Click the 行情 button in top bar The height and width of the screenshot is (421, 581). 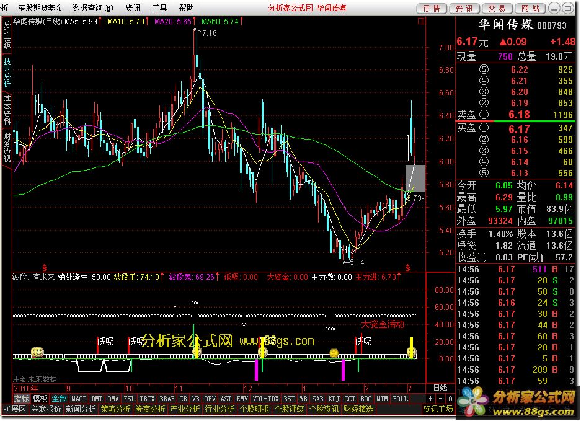(x=432, y=8)
